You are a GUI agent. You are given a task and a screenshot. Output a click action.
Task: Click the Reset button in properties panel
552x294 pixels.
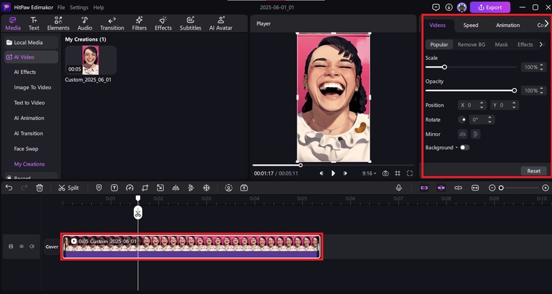point(533,170)
